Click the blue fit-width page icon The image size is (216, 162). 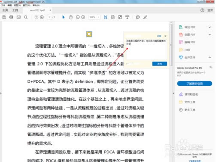106,17
